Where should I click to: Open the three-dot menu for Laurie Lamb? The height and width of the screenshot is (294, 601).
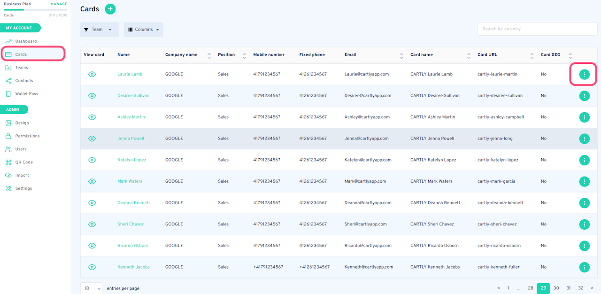coord(584,74)
